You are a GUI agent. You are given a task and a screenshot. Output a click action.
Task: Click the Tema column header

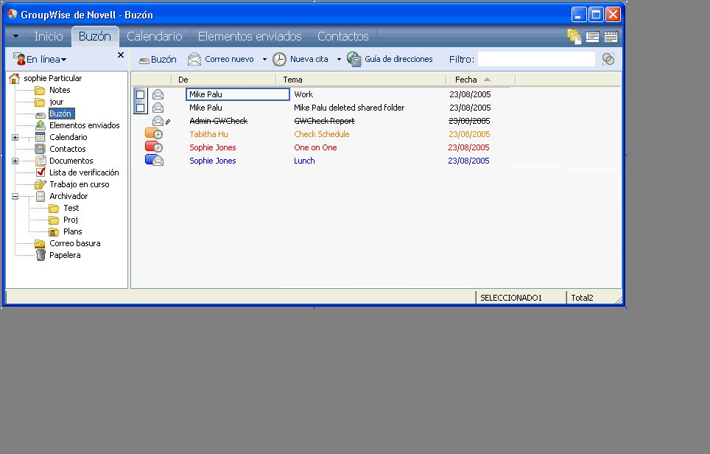[x=361, y=80]
